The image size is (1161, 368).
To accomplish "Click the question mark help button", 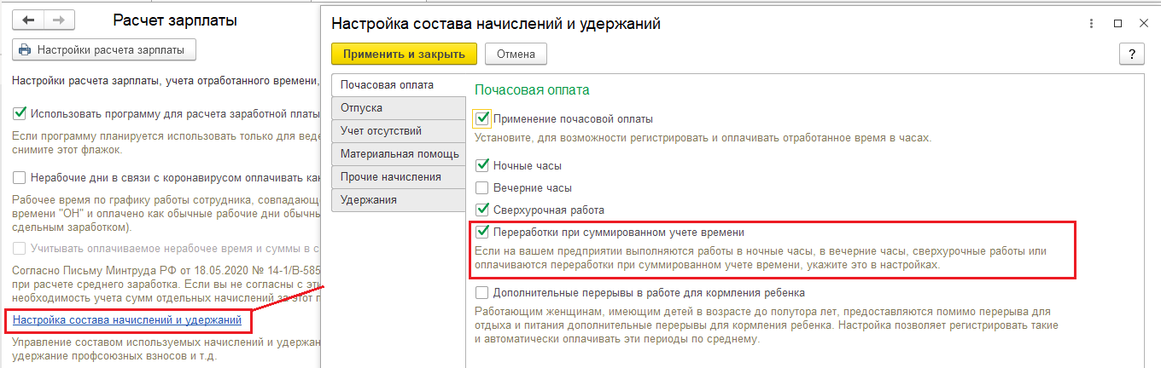I will (1131, 54).
